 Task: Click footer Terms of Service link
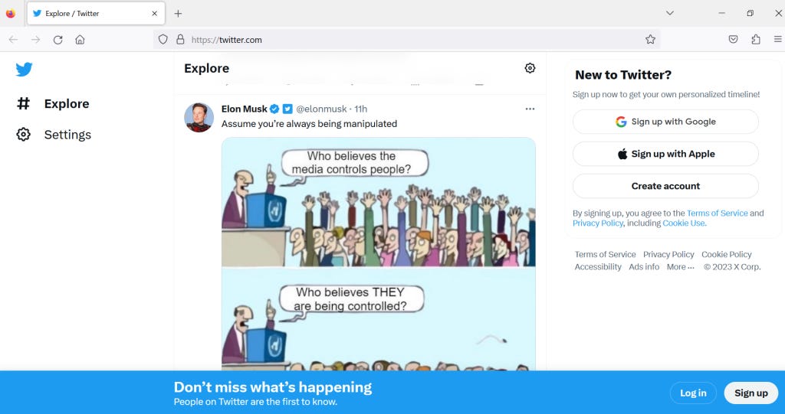(605, 255)
